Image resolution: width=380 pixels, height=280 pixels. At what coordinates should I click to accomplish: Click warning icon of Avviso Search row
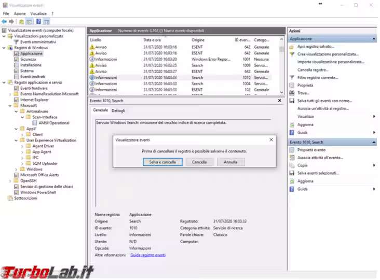[x=92, y=65]
